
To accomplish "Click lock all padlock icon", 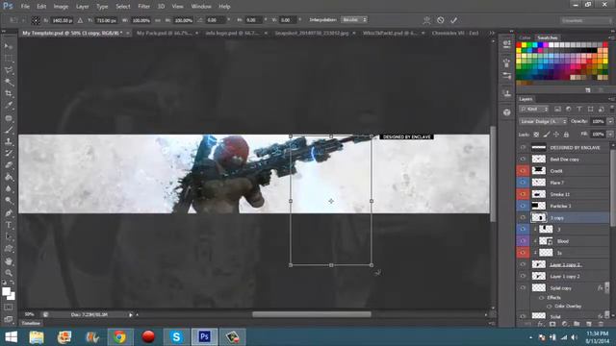I will pos(566,135).
